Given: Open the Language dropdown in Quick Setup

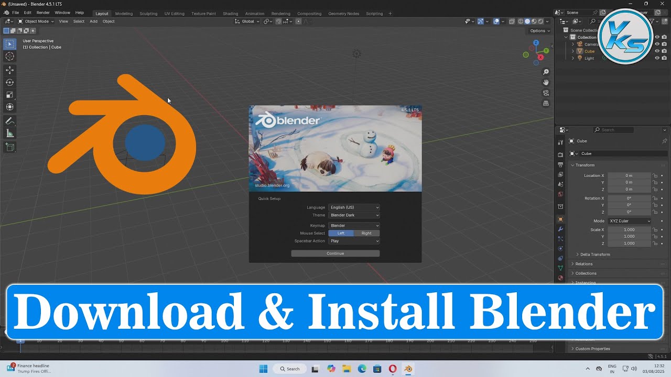Looking at the screenshot, I should tap(354, 207).
